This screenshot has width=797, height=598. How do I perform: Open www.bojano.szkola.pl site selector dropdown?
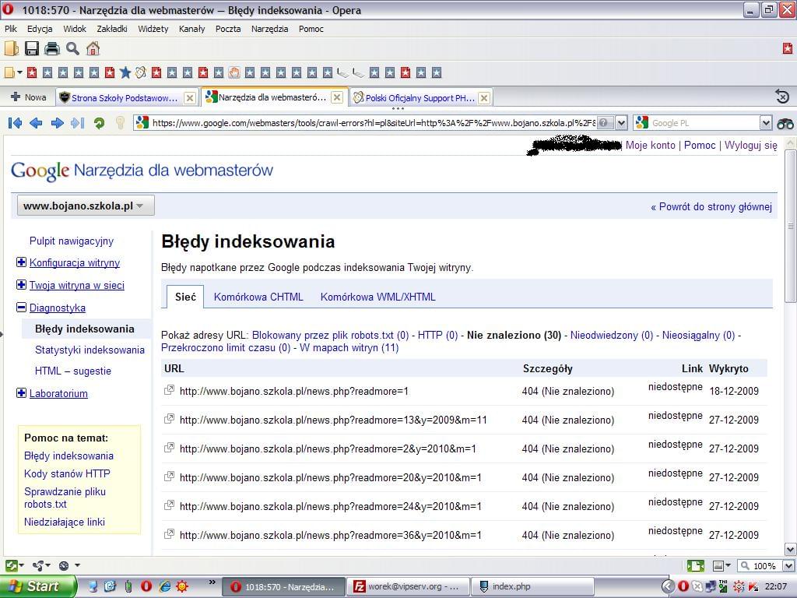tap(86, 206)
